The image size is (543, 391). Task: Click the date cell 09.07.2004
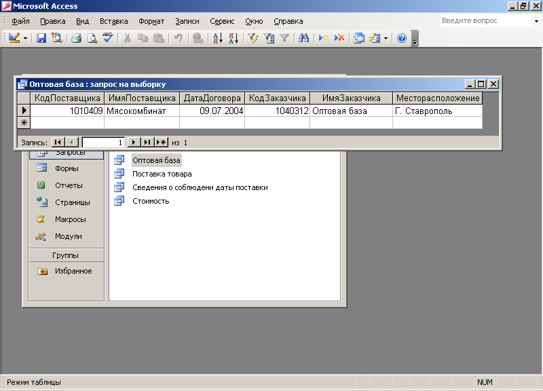click(x=212, y=111)
